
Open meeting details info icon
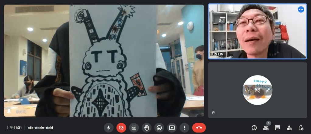(254, 128)
